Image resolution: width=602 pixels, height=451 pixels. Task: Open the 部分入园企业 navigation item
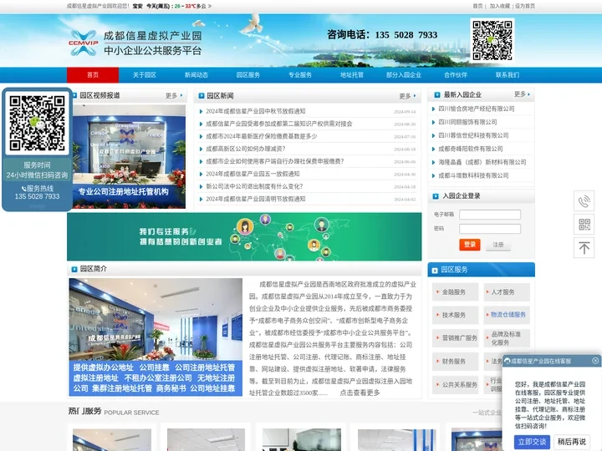[x=404, y=75]
